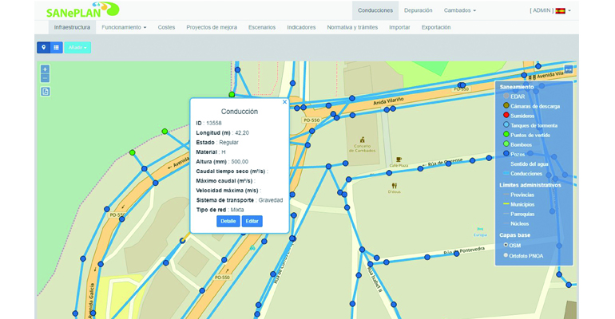Select the Ortofoto PNOA base layer
This screenshot has height=319, width=615.
click(x=505, y=255)
